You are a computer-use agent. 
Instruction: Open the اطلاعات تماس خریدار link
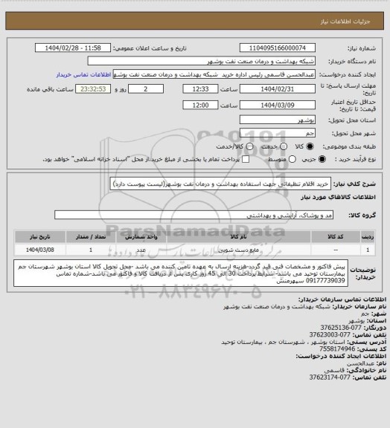83,74
